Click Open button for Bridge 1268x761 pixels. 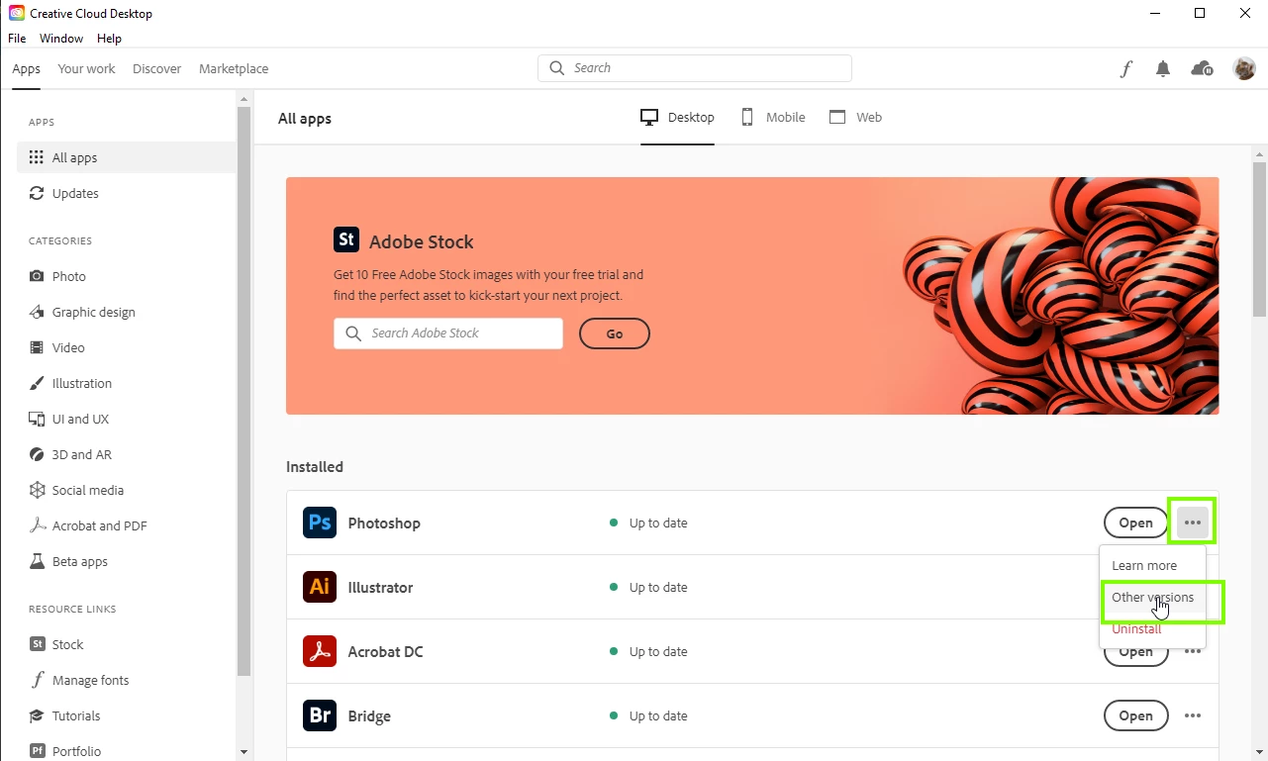click(1135, 715)
